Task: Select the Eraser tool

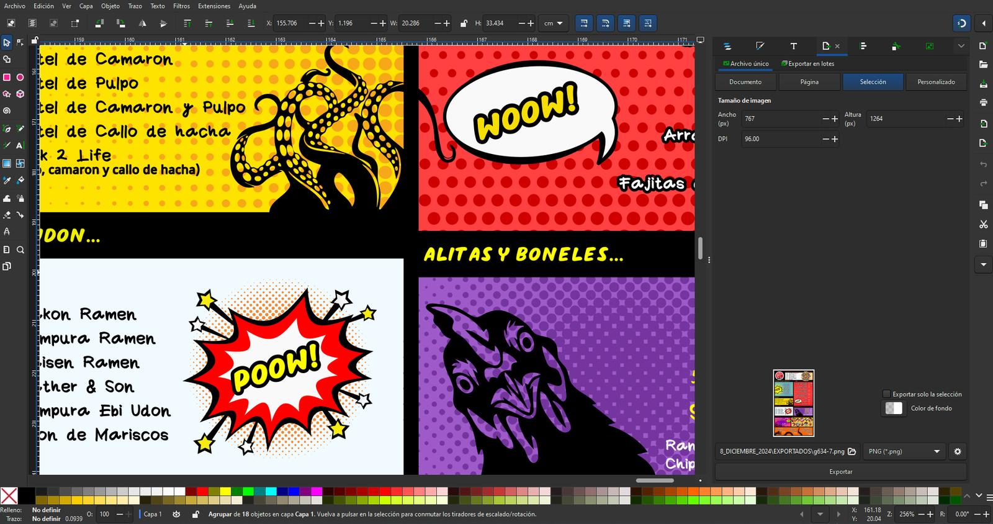Action: point(7,215)
